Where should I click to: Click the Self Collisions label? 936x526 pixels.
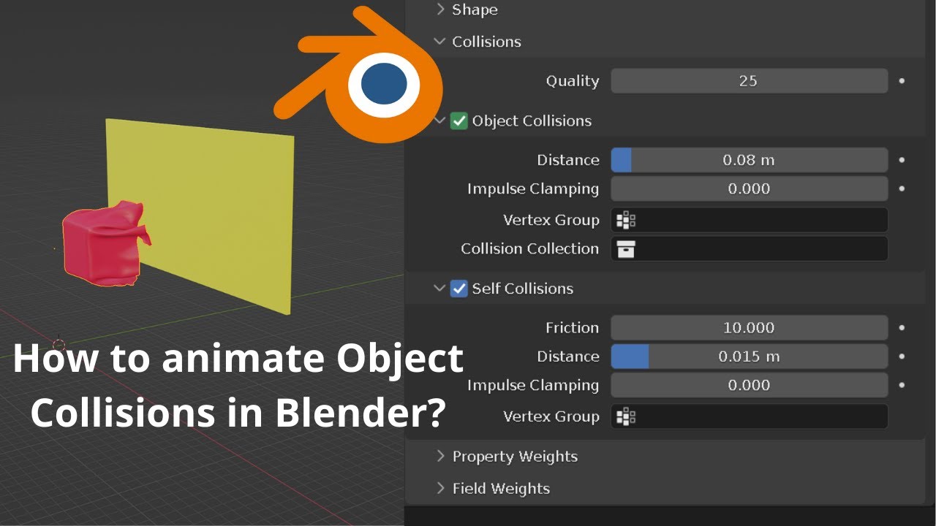tap(522, 288)
